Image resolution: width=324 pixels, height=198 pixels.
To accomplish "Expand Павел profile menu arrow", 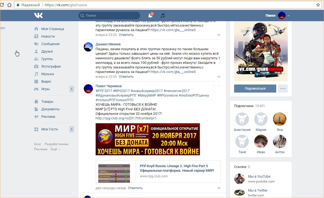I will tap(289, 16).
